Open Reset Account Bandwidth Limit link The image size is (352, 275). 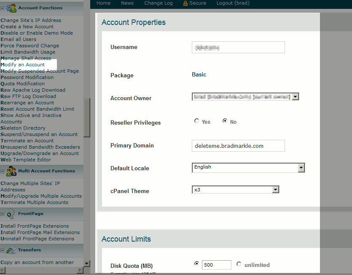(37, 109)
